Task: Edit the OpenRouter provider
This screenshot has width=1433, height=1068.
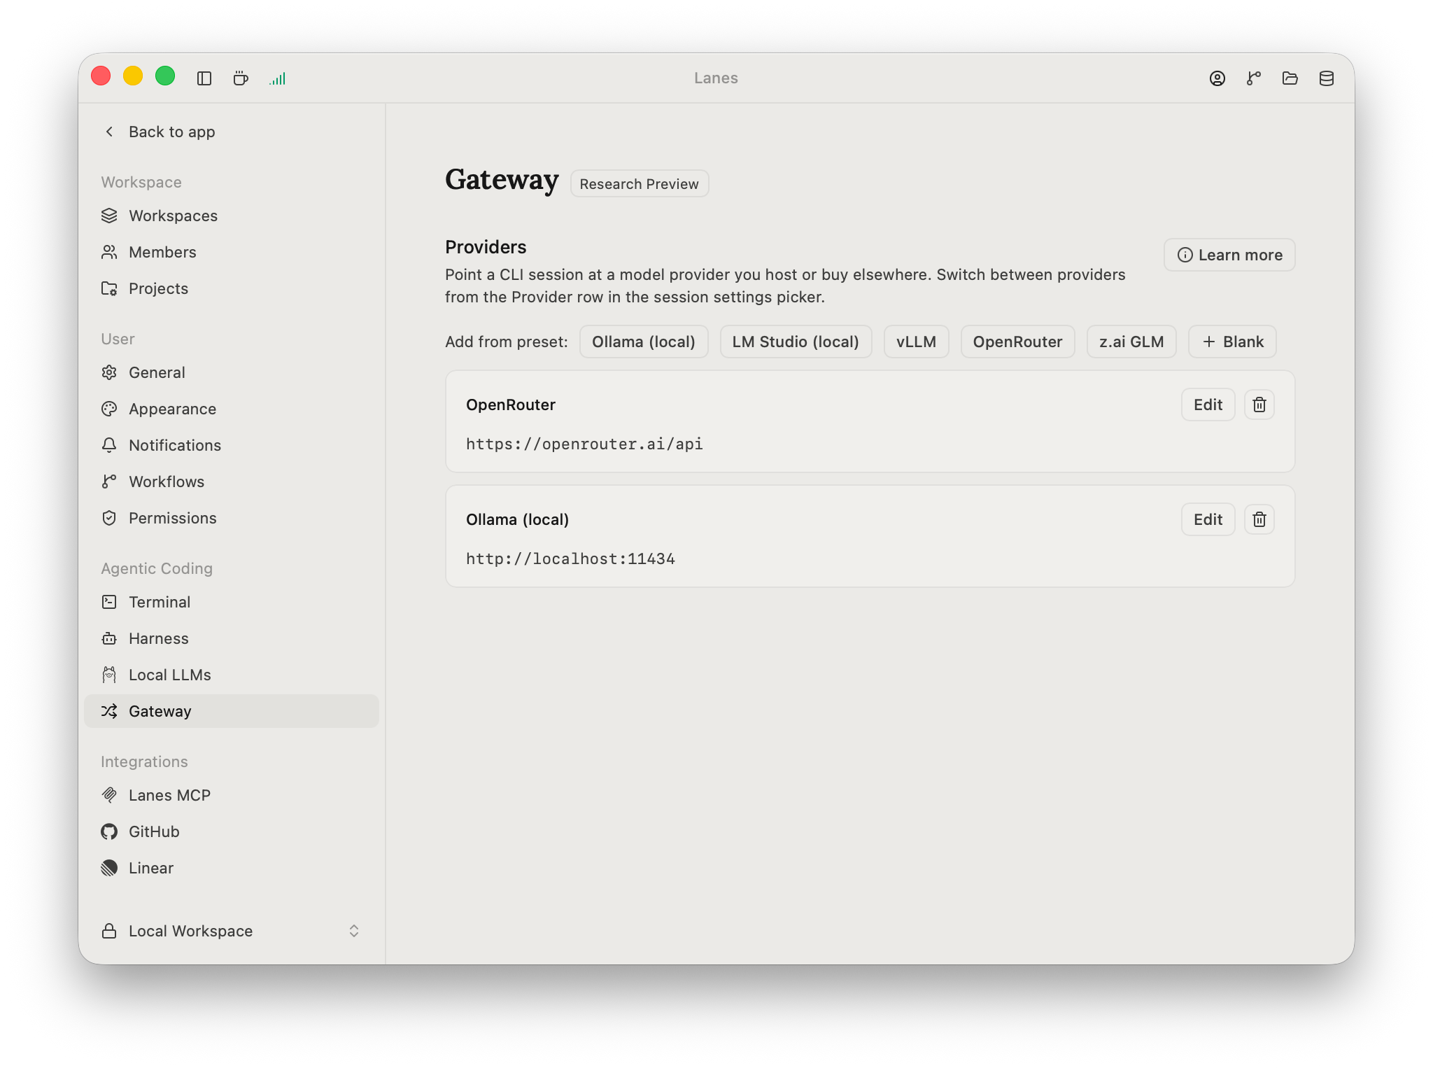Action: click(x=1208, y=405)
